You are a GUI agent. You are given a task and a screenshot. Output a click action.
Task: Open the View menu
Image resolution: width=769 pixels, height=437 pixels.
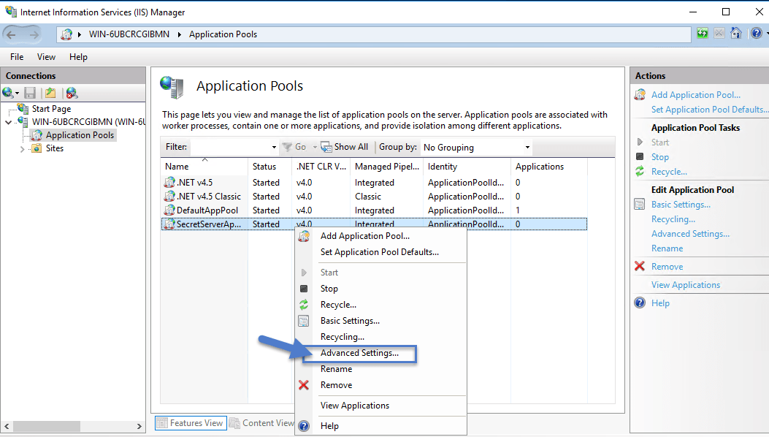(x=46, y=57)
